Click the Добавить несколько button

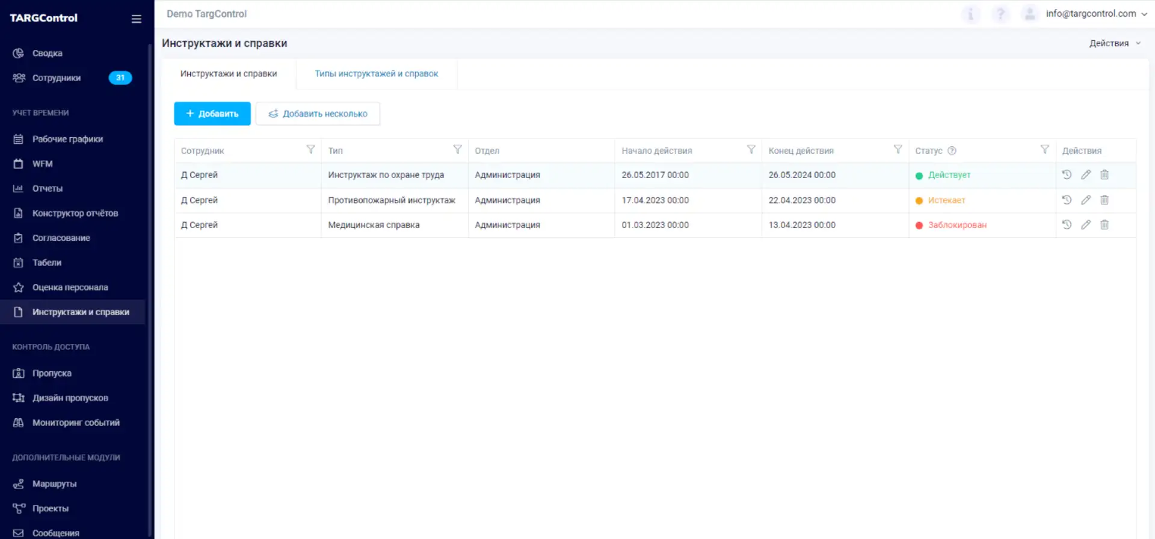pos(318,114)
